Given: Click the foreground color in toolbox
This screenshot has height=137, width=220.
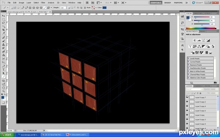Looking at the screenshot, I should pos(3,98).
